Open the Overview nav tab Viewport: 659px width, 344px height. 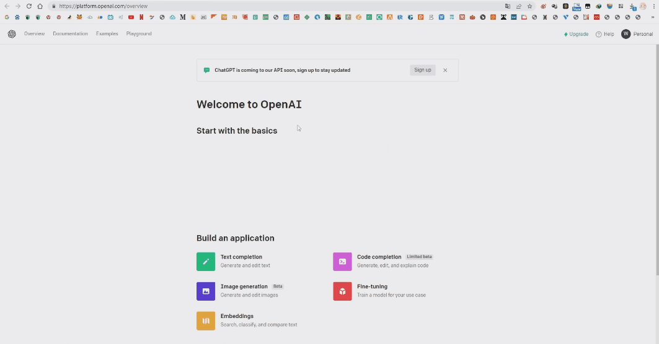pyautogui.click(x=34, y=33)
